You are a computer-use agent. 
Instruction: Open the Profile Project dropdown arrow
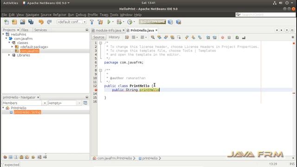click(x=134, y=22)
